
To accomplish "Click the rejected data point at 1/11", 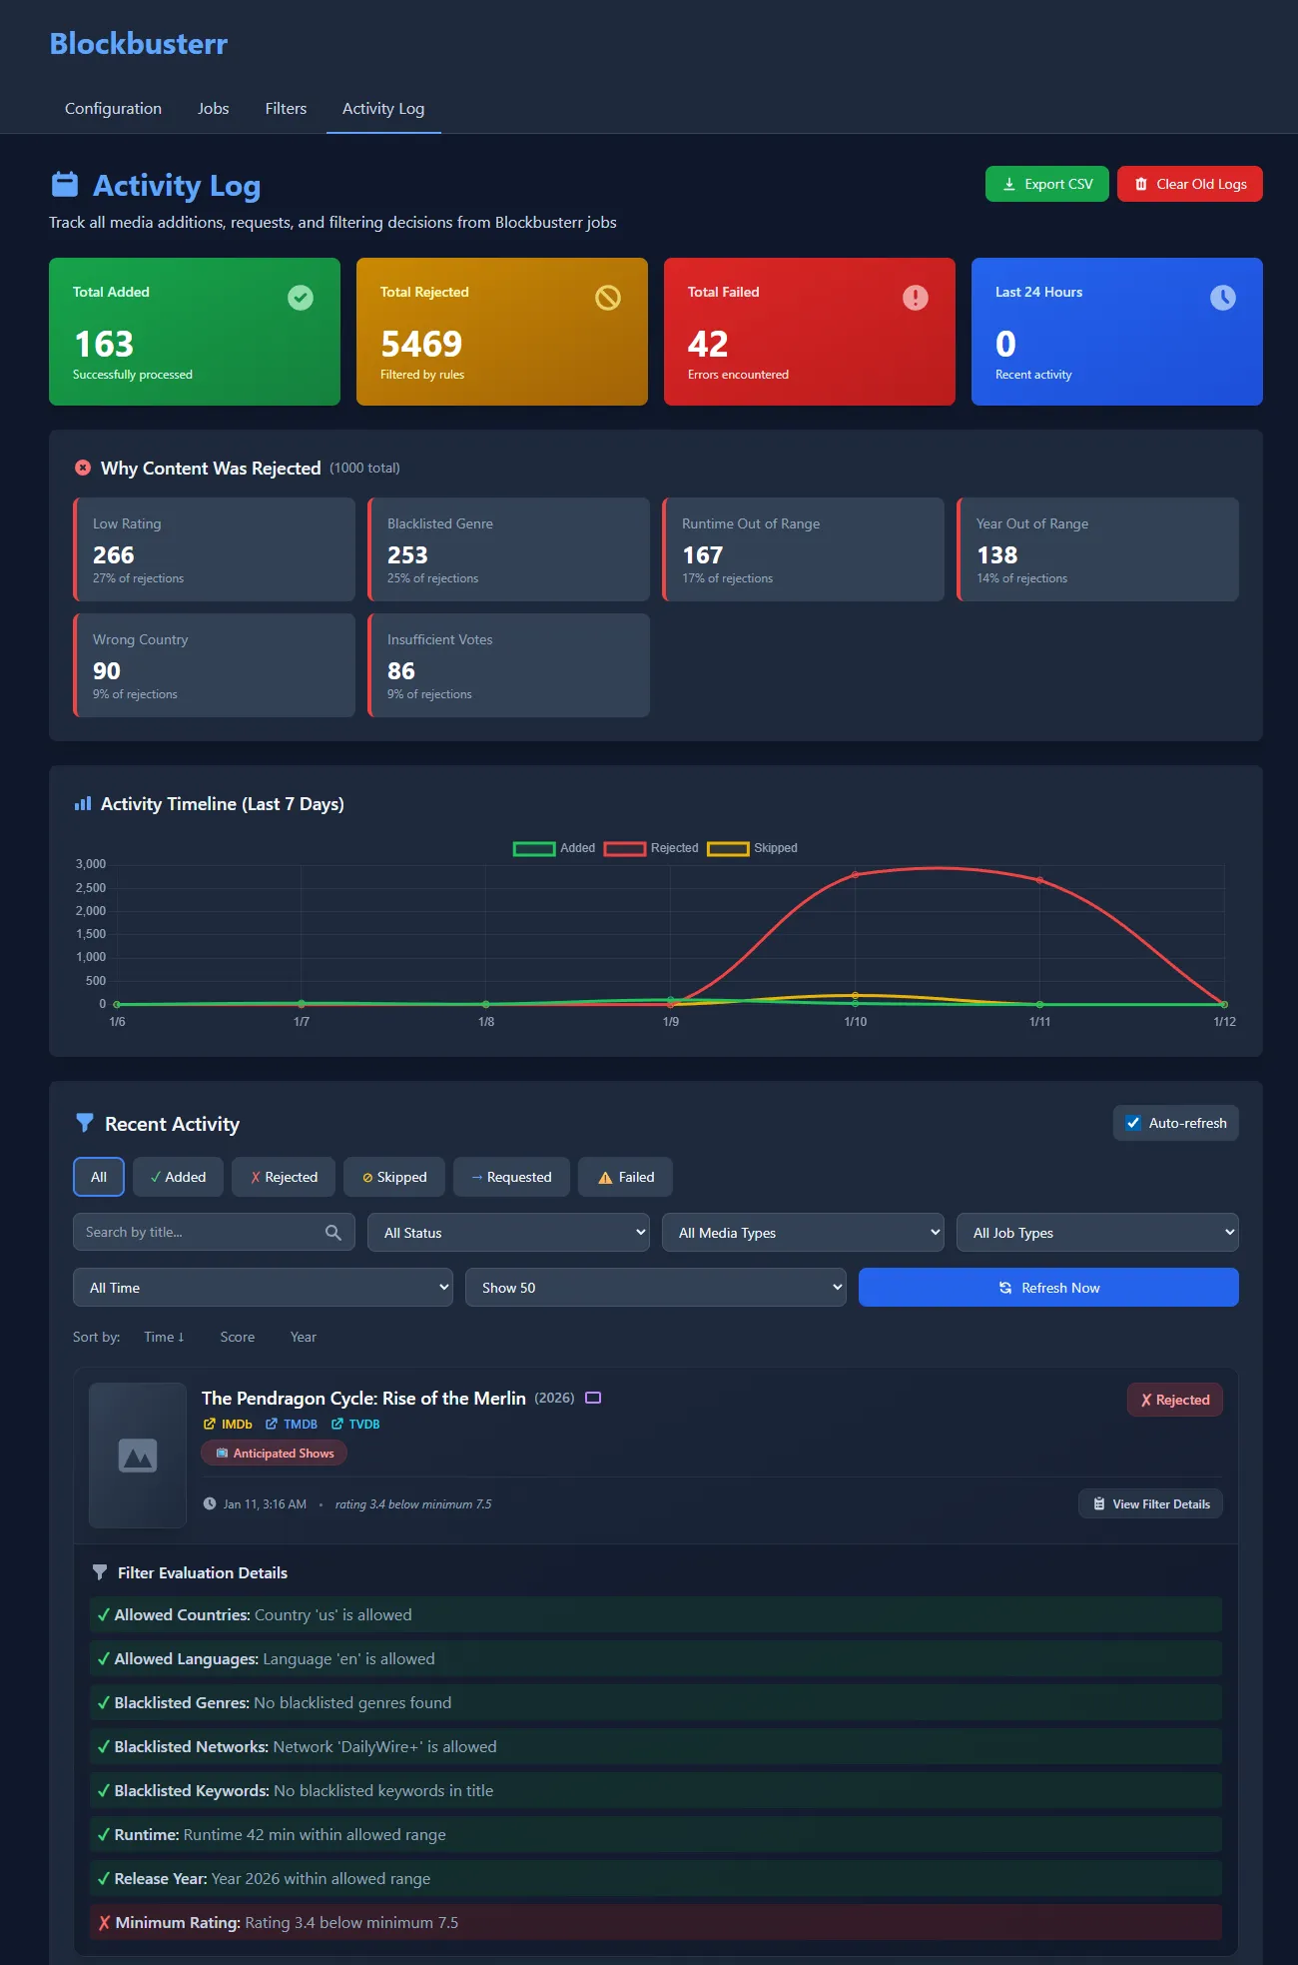I will [1040, 880].
